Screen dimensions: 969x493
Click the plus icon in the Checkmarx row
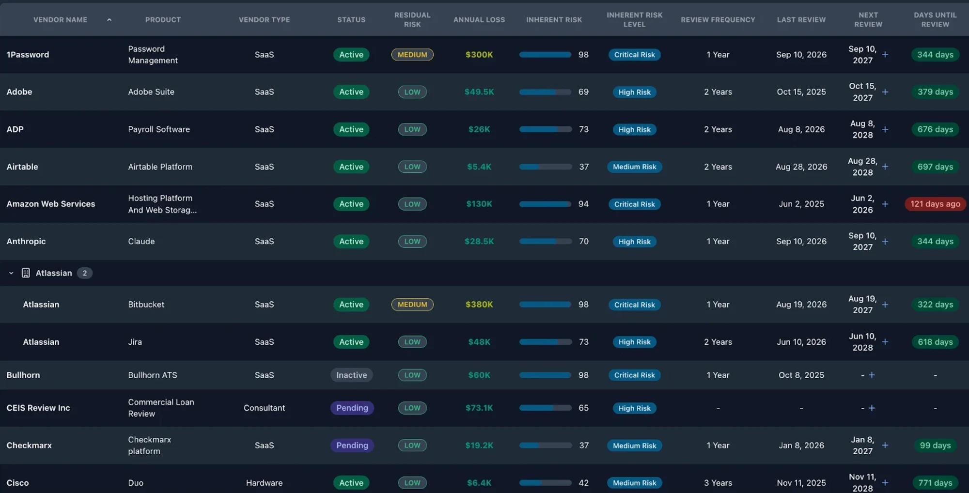[x=885, y=445]
